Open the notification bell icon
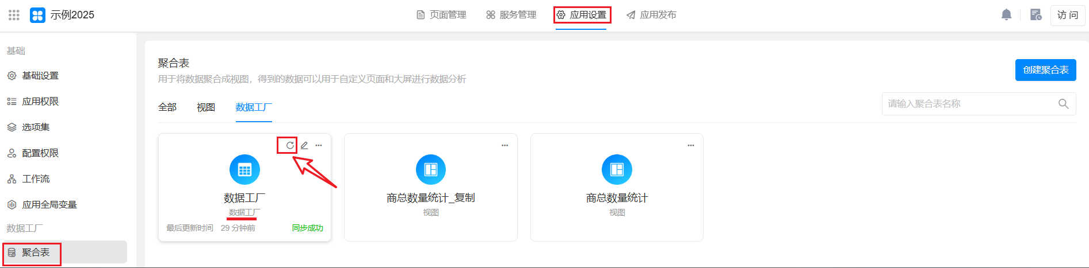The image size is (1089, 268). pos(1006,15)
